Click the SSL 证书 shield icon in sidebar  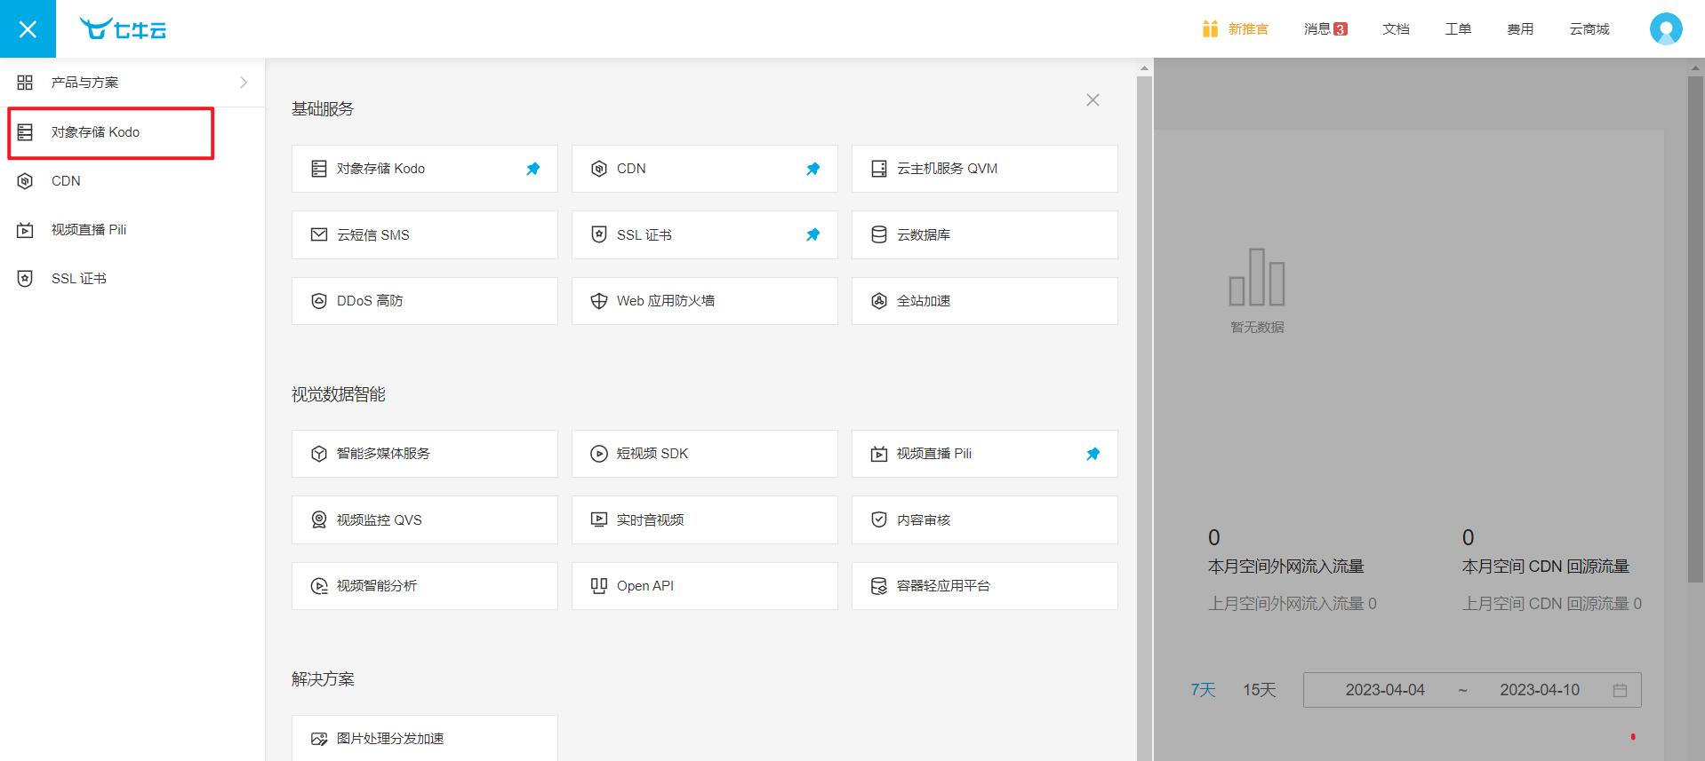tap(25, 279)
